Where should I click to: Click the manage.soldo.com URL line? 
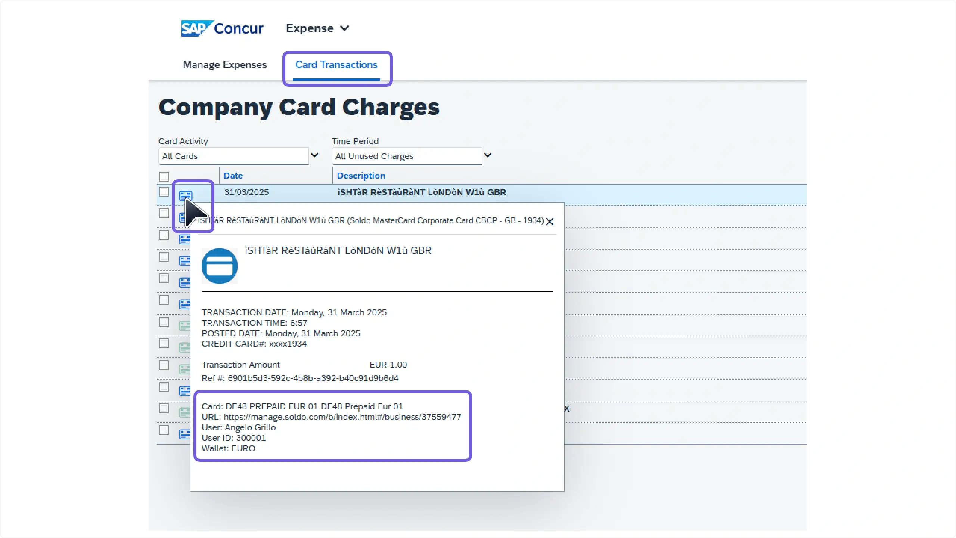[x=331, y=417]
